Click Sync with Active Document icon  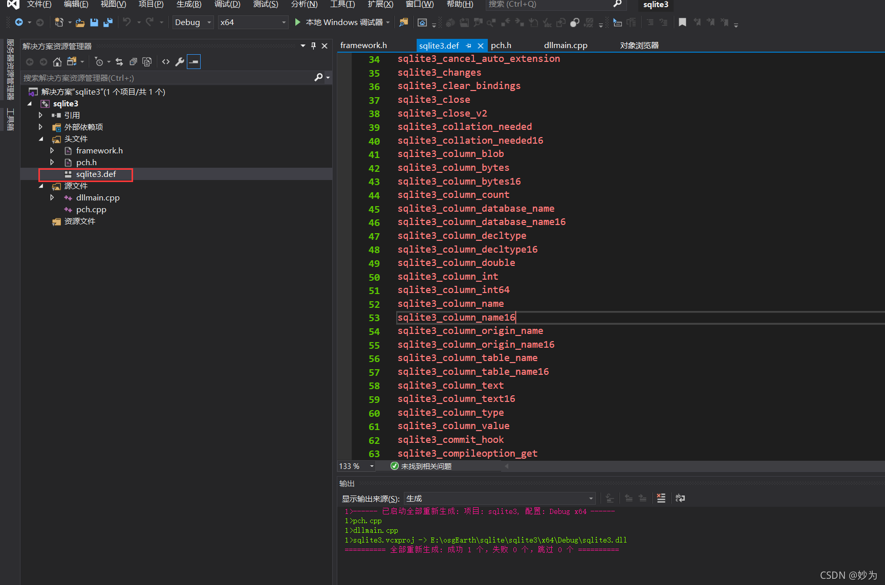[x=119, y=62]
